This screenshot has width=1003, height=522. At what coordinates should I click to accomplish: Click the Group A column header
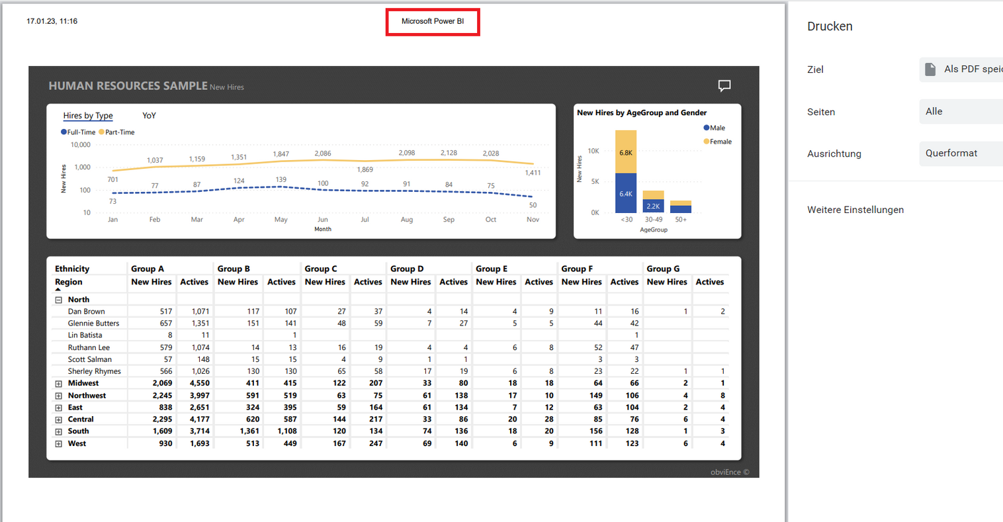tap(148, 269)
